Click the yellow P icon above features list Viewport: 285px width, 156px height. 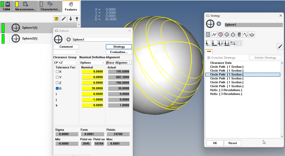(x=56, y=19)
